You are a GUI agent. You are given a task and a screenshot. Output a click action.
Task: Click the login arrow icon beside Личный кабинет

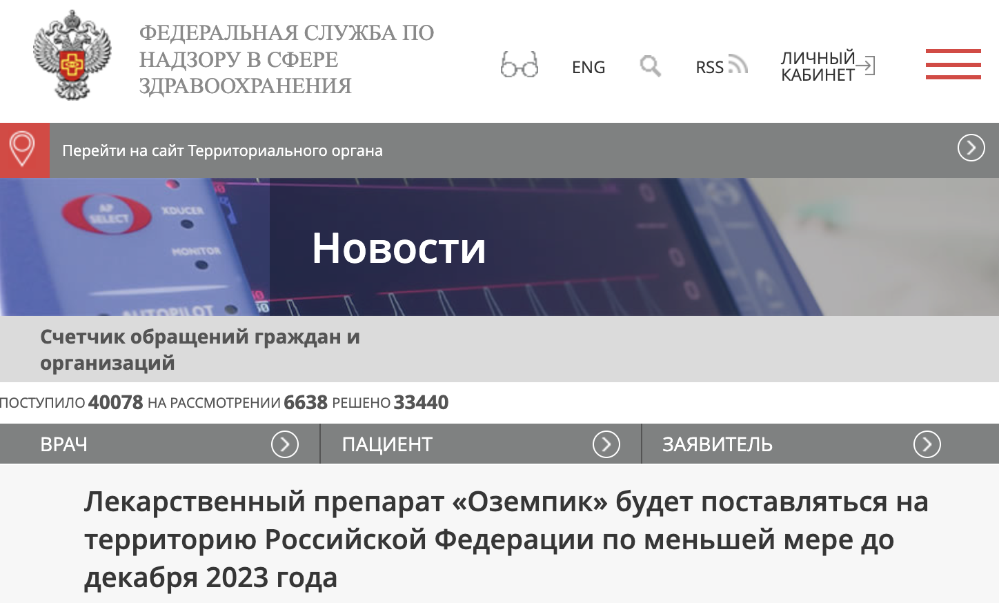coord(866,66)
